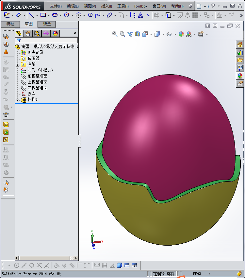Screen dimensions: 245x278
Task: Select 原点 in the feature tree
Action: coord(31,94)
